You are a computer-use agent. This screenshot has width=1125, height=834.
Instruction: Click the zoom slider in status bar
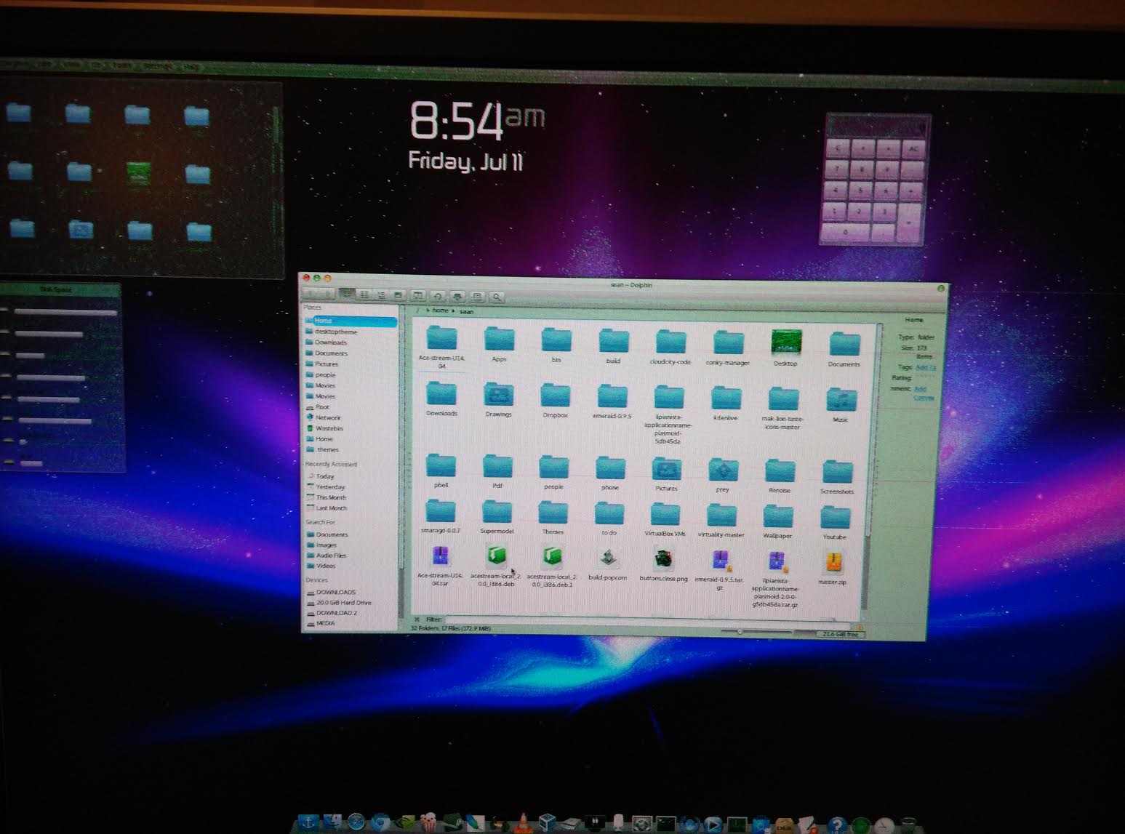point(756,632)
